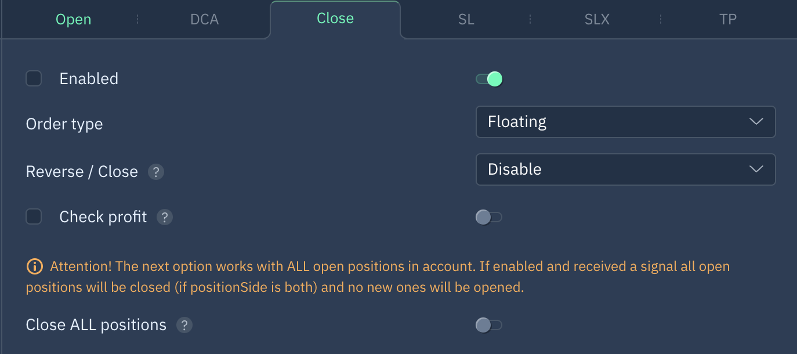This screenshot has height=354, width=797.
Task: Switch to the TP tab
Action: point(727,19)
